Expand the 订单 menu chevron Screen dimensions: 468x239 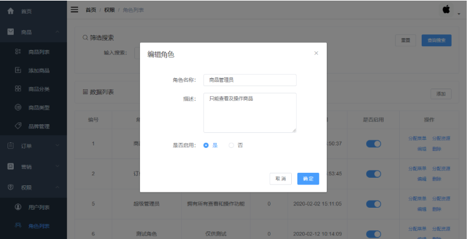57,145
